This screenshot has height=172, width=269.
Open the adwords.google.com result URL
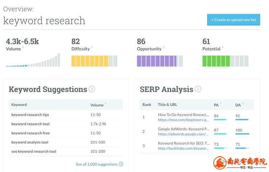click(x=183, y=134)
